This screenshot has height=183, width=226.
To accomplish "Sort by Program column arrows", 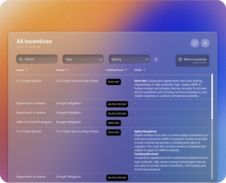I will tap(68, 70).
